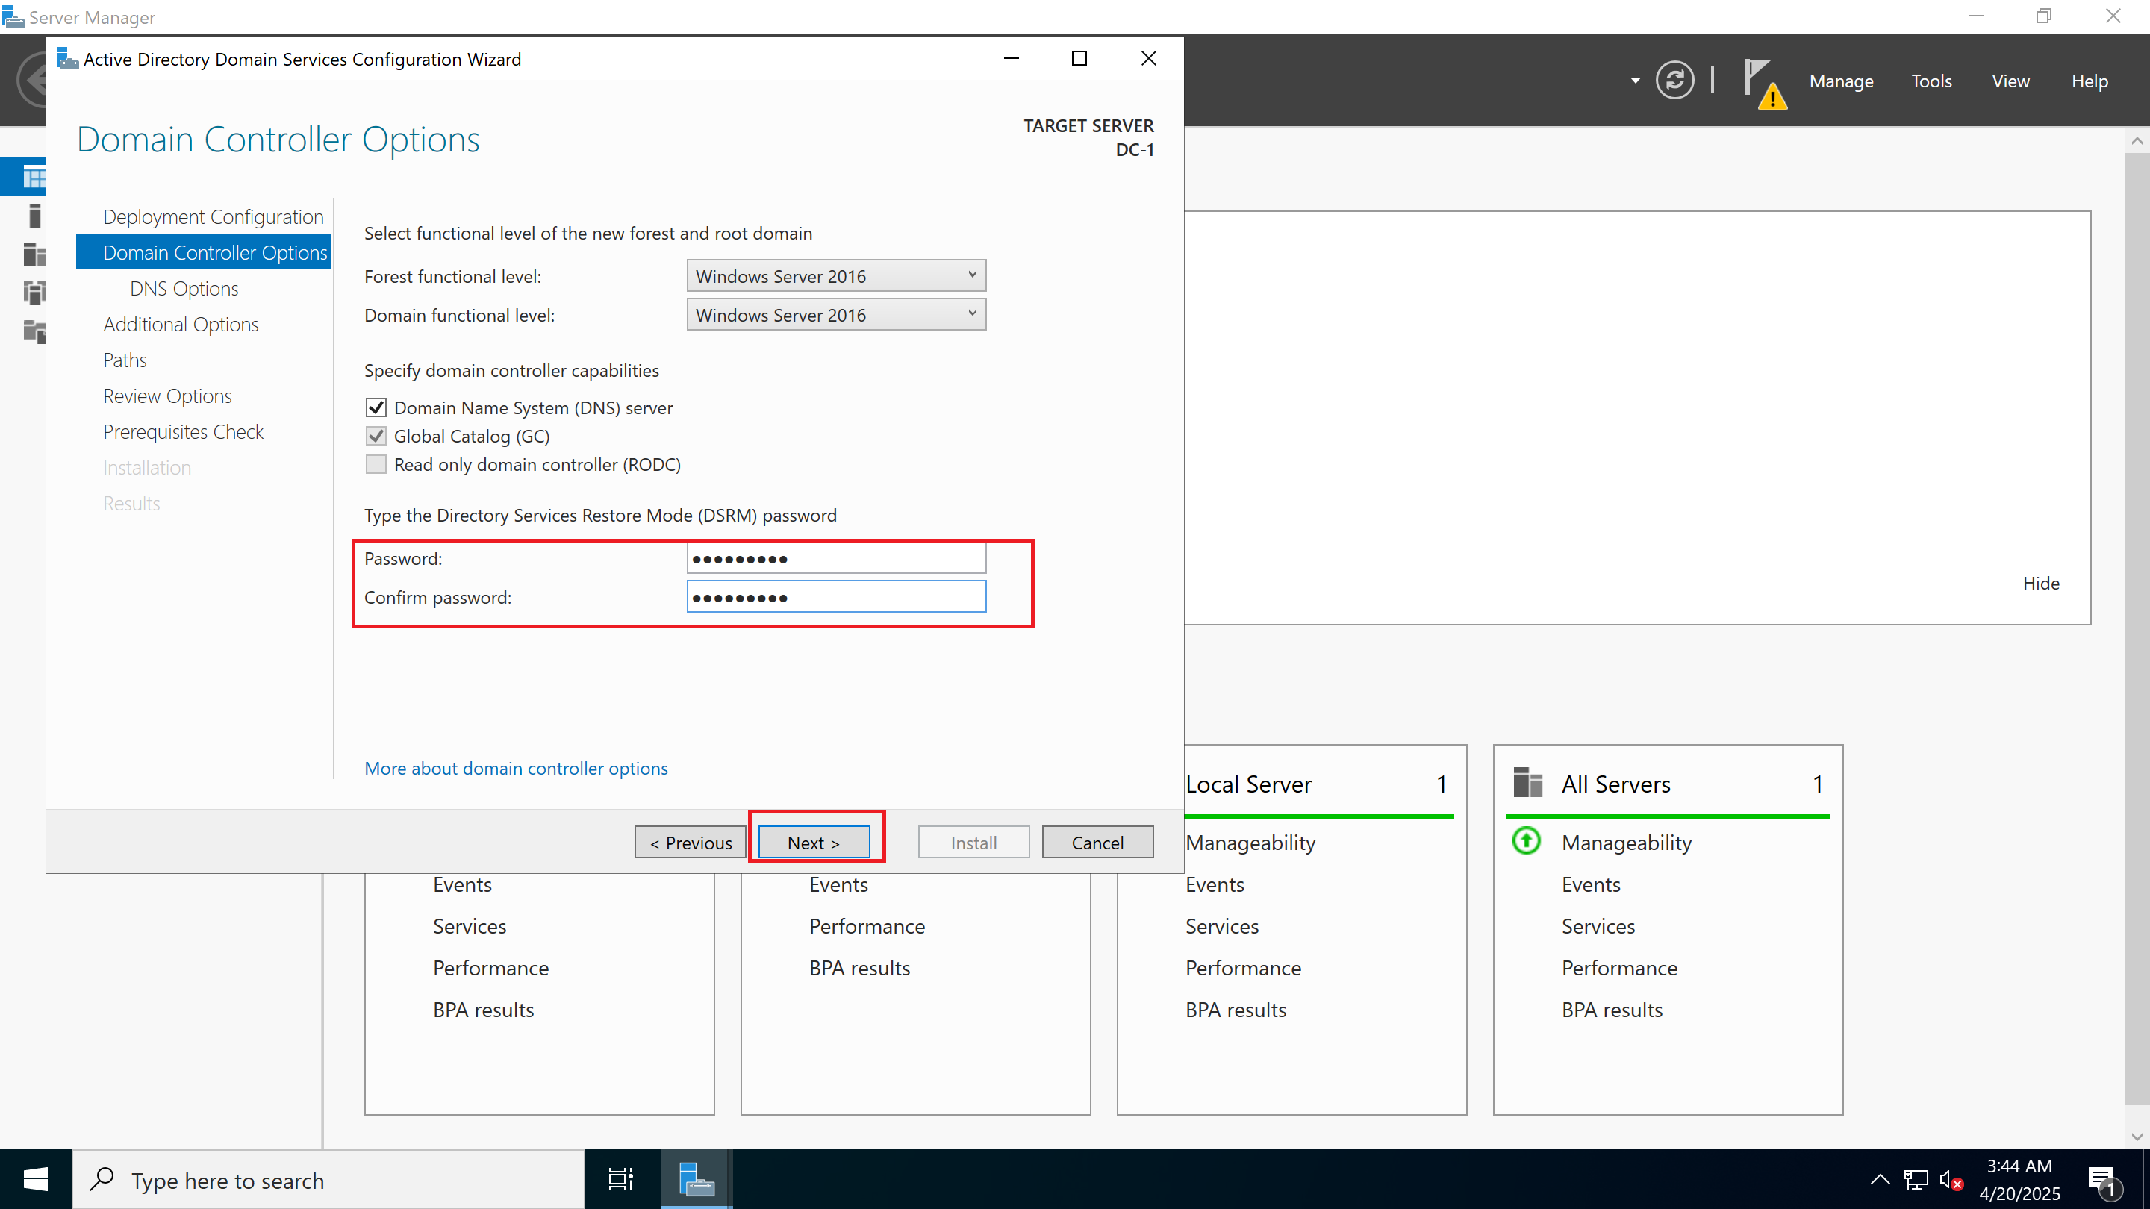Open BPA results in the All Servers tile
Viewport: 2150px width, 1209px height.
1612,1009
